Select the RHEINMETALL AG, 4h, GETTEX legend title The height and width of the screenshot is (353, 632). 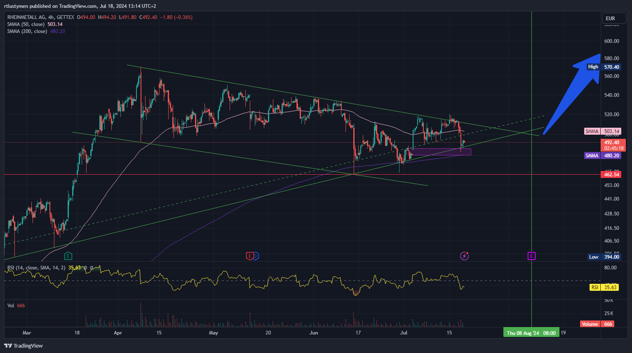coord(41,17)
